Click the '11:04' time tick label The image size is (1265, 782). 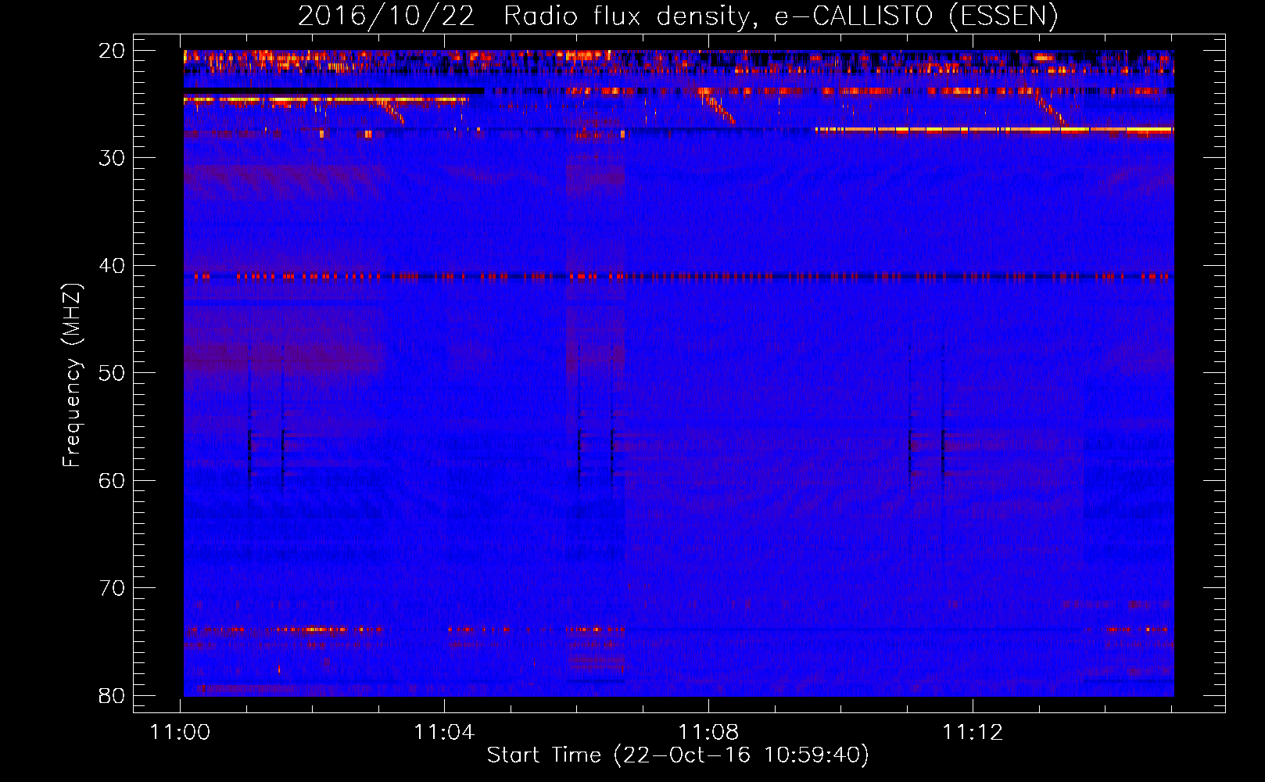click(444, 733)
